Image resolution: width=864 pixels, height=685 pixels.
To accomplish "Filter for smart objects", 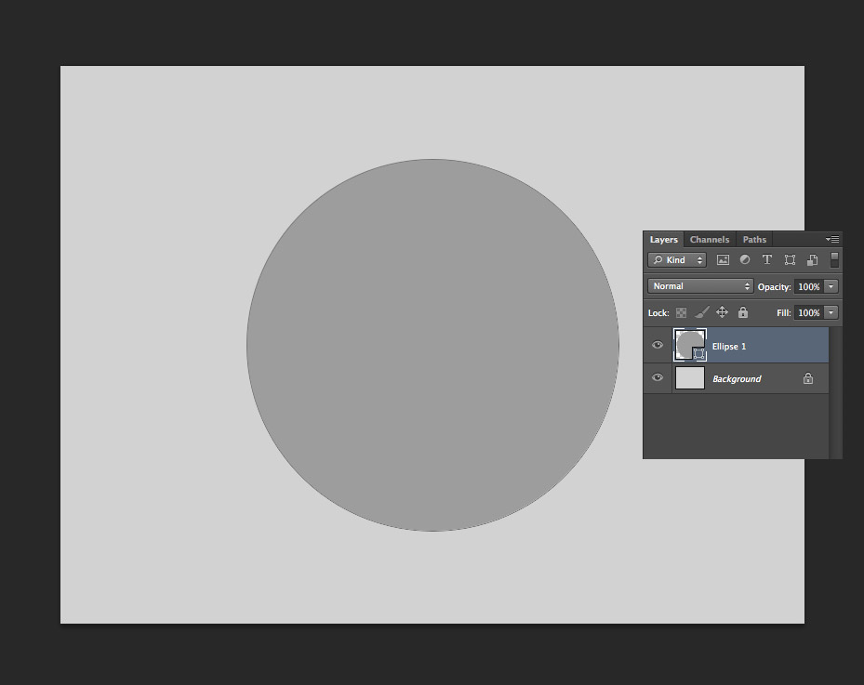I will point(812,260).
